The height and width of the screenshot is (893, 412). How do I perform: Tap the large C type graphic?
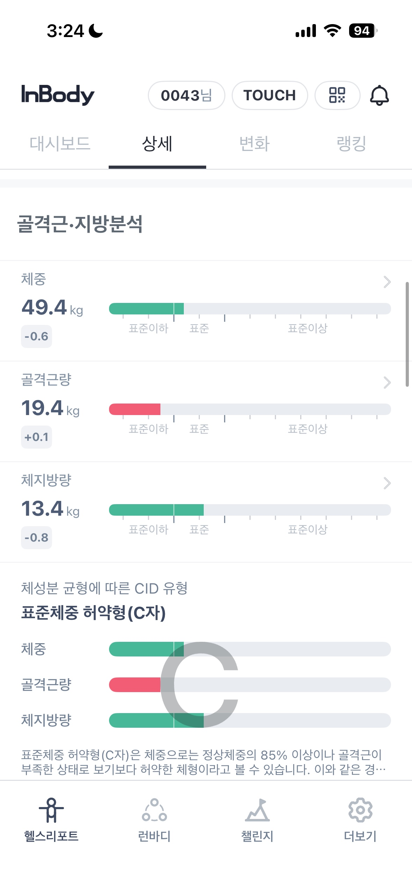199,685
